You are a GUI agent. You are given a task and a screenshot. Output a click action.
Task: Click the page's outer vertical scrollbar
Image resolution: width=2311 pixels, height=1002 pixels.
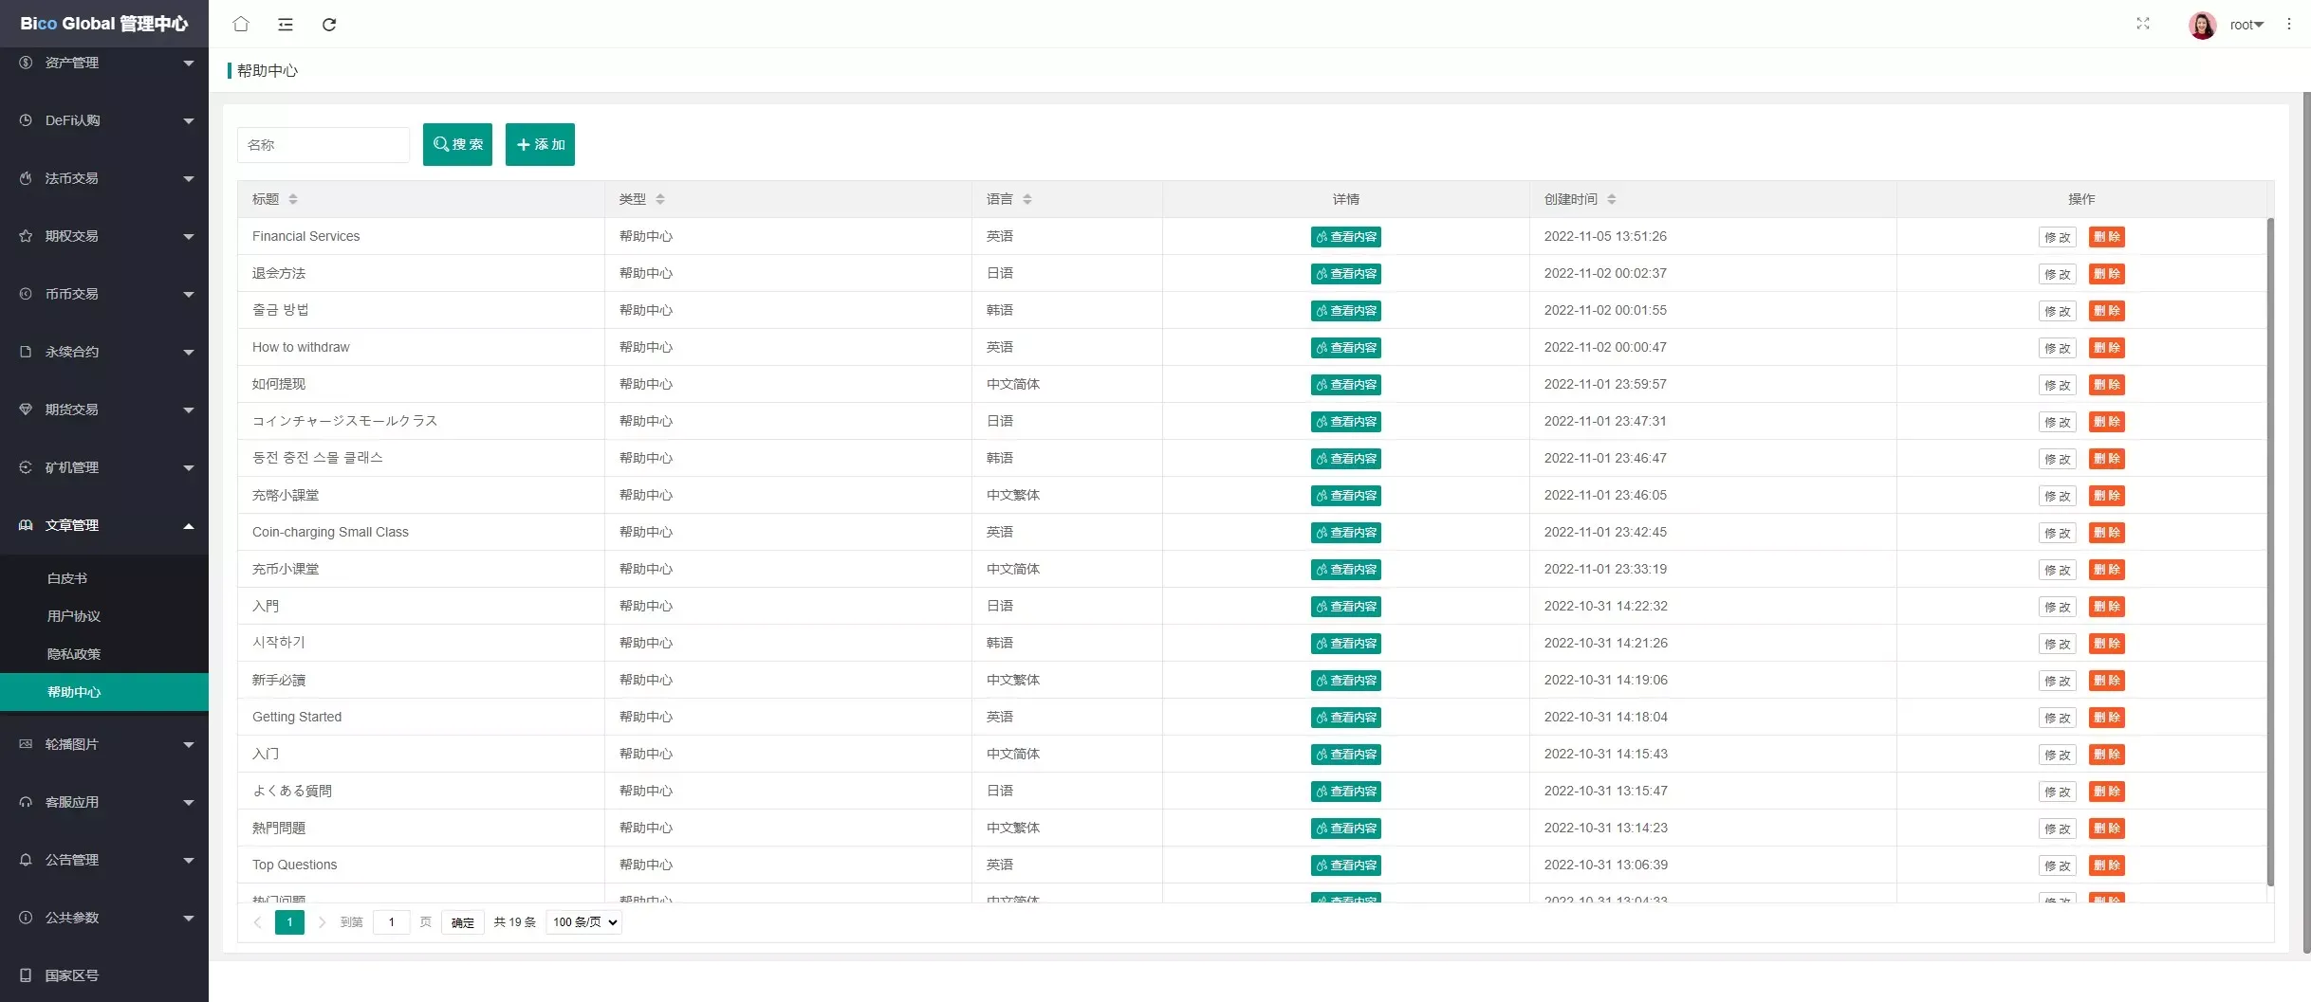(x=2306, y=521)
